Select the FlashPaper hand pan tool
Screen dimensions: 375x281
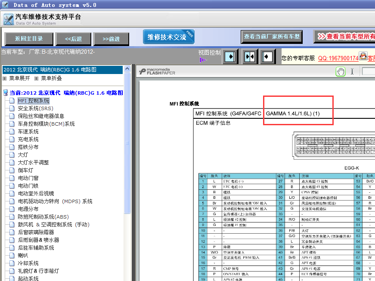341,71
